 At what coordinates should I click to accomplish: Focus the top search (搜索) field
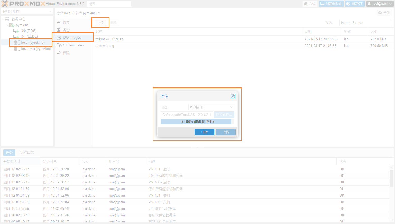[x=109, y=4]
